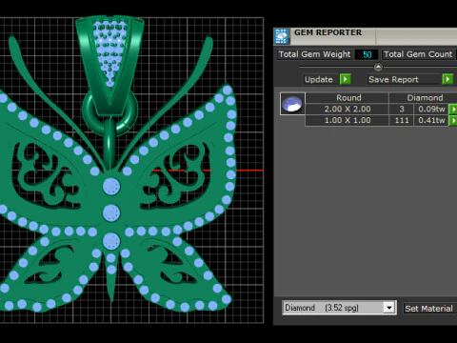The width and height of the screenshot is (457, 343).
Task: Click the pavé-set pendant bail
Action: pyautogui.click(x=109, y=65)
